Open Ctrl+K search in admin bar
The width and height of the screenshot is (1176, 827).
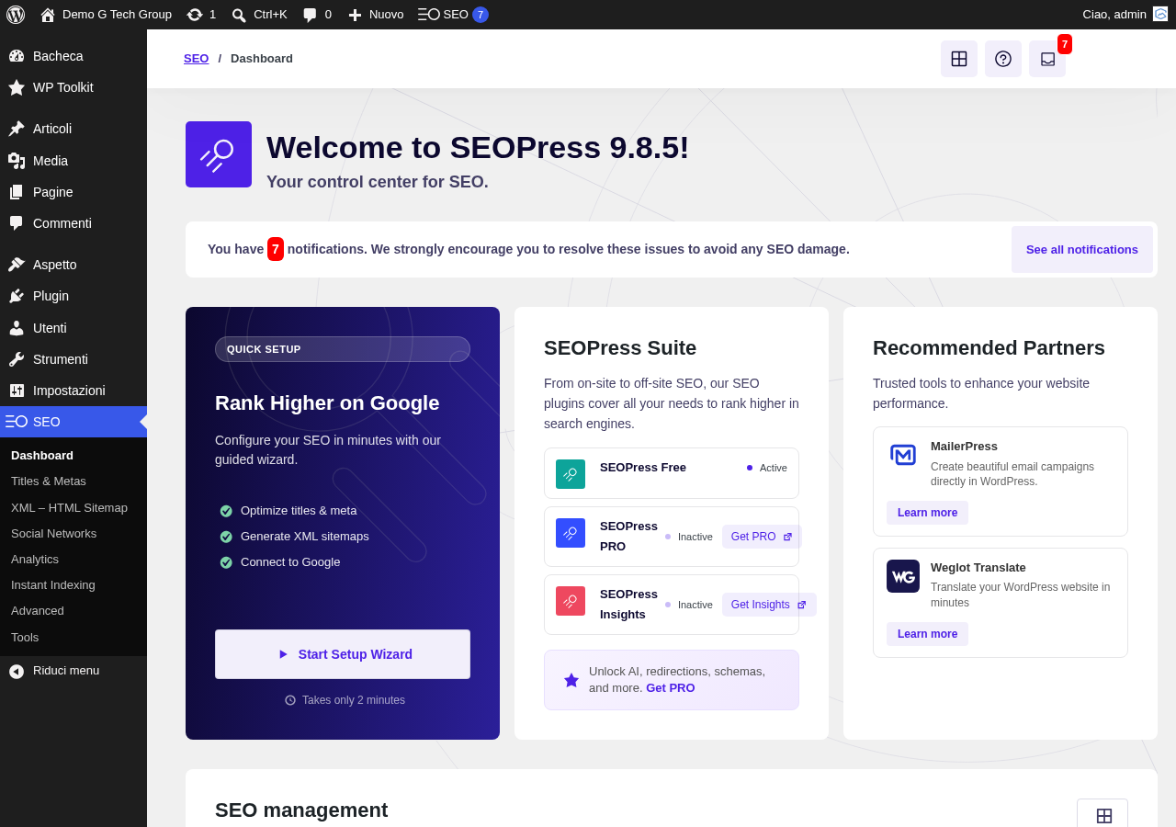[x=259, y=14]
